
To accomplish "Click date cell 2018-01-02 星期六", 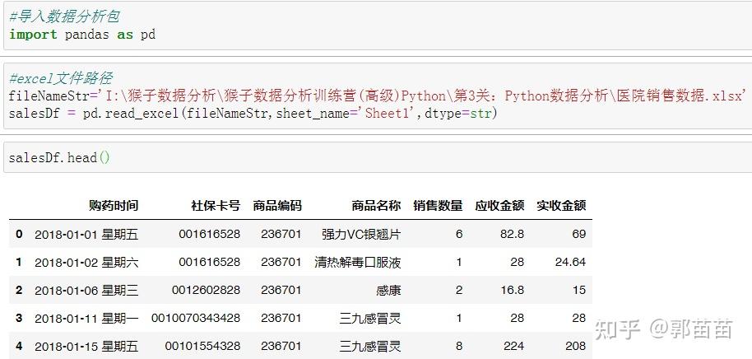I will [x=86, y=262].
